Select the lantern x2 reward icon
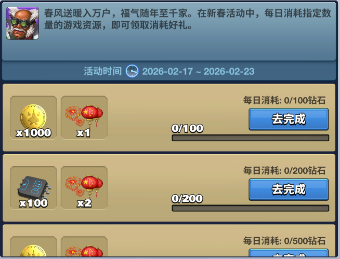The width and height of the screenshot is (340, 259). 84,188
